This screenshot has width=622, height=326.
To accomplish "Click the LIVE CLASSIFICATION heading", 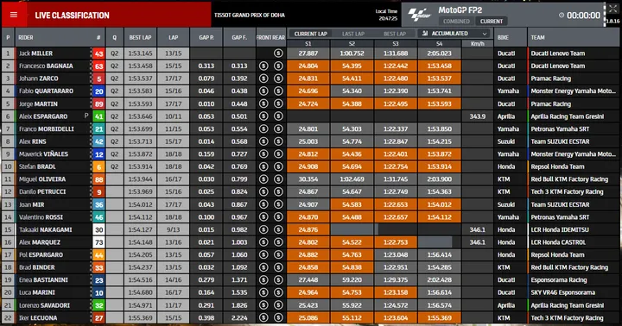I will tap(72, 16).
